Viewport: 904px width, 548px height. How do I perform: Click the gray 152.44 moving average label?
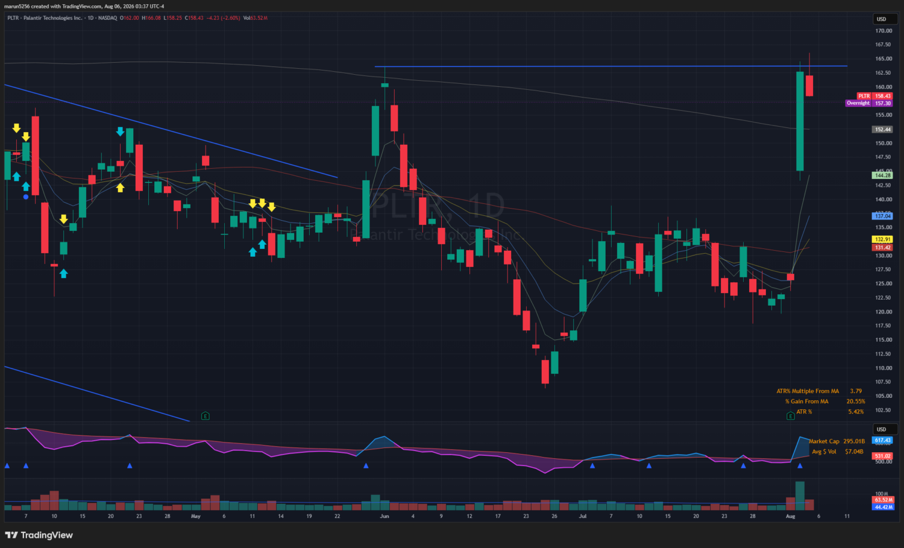pyautogui.click(x=883, y=130)
